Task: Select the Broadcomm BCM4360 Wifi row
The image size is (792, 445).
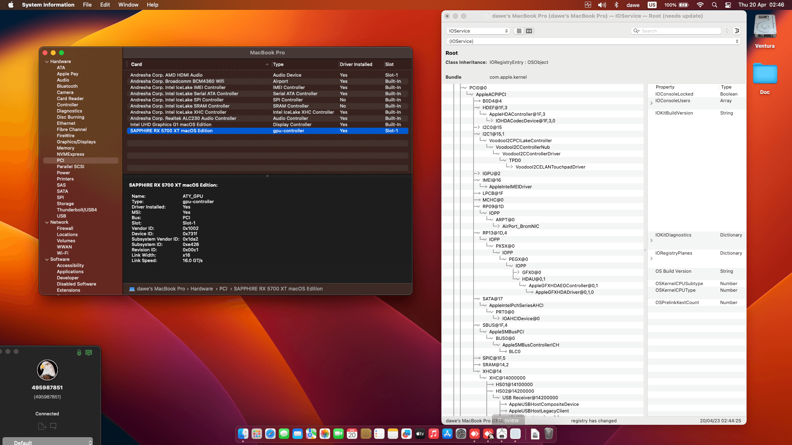Action: [x=267, y=81]
